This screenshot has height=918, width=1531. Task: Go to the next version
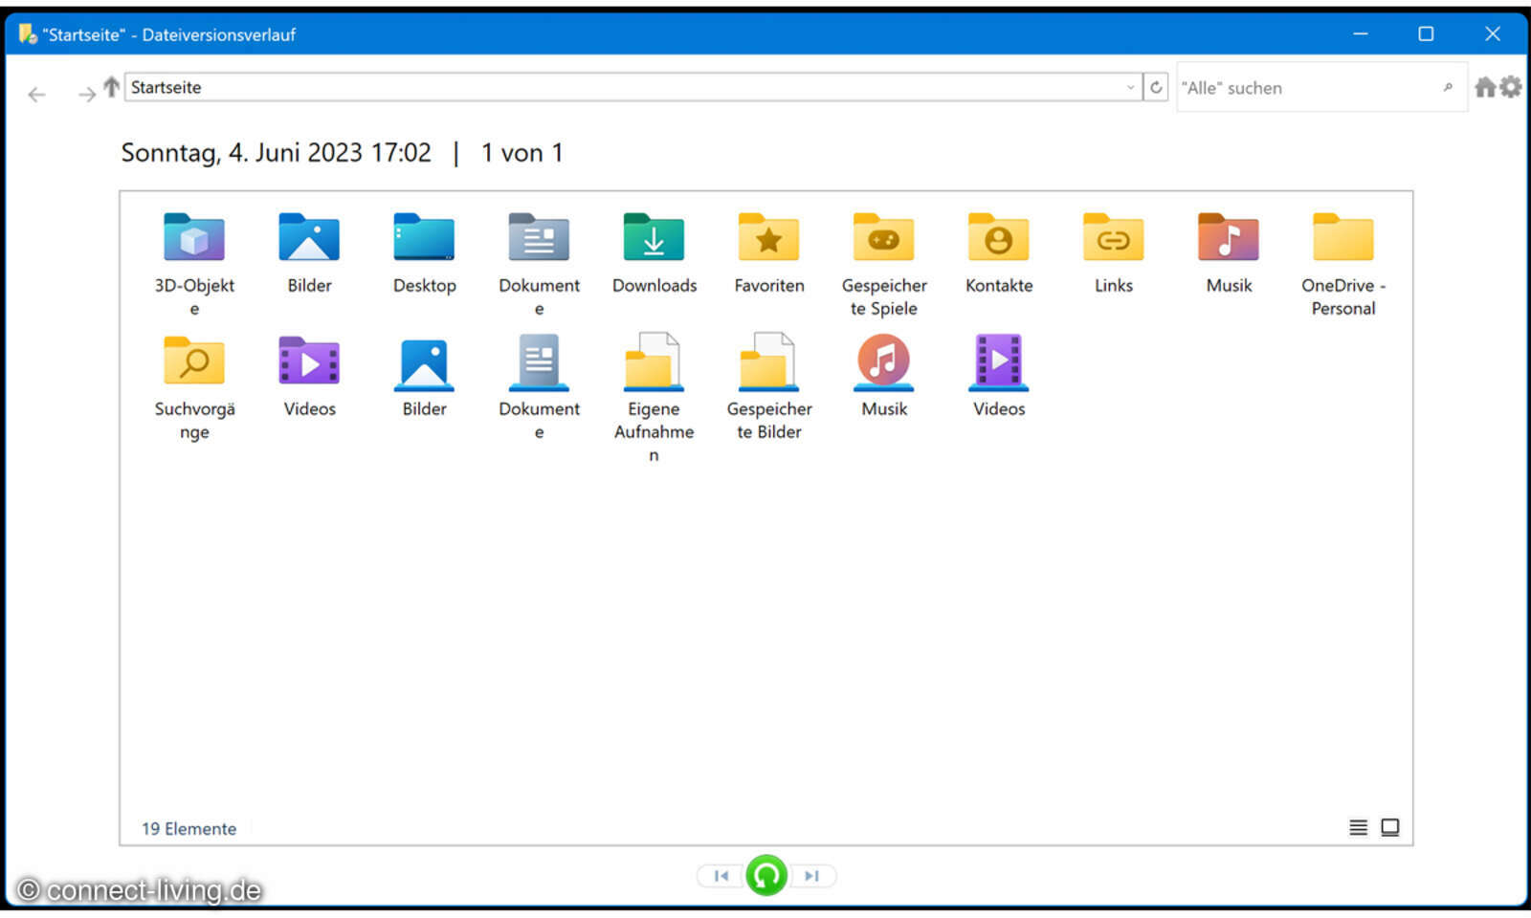pyautogui.click(x=811, y=875)
